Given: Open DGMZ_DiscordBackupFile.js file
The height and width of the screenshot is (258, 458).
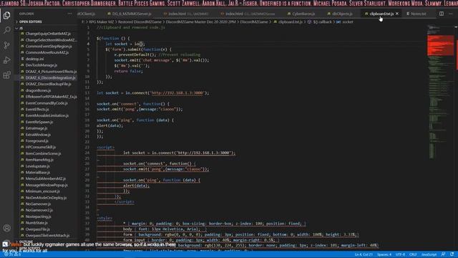Looking at the screenshot, I should pos(48,84).
